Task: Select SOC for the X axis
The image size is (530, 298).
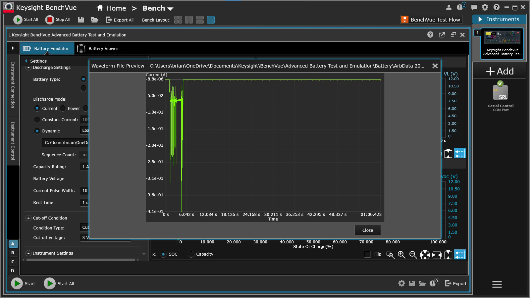Action: pyautogui.click(x=163, y=254)
